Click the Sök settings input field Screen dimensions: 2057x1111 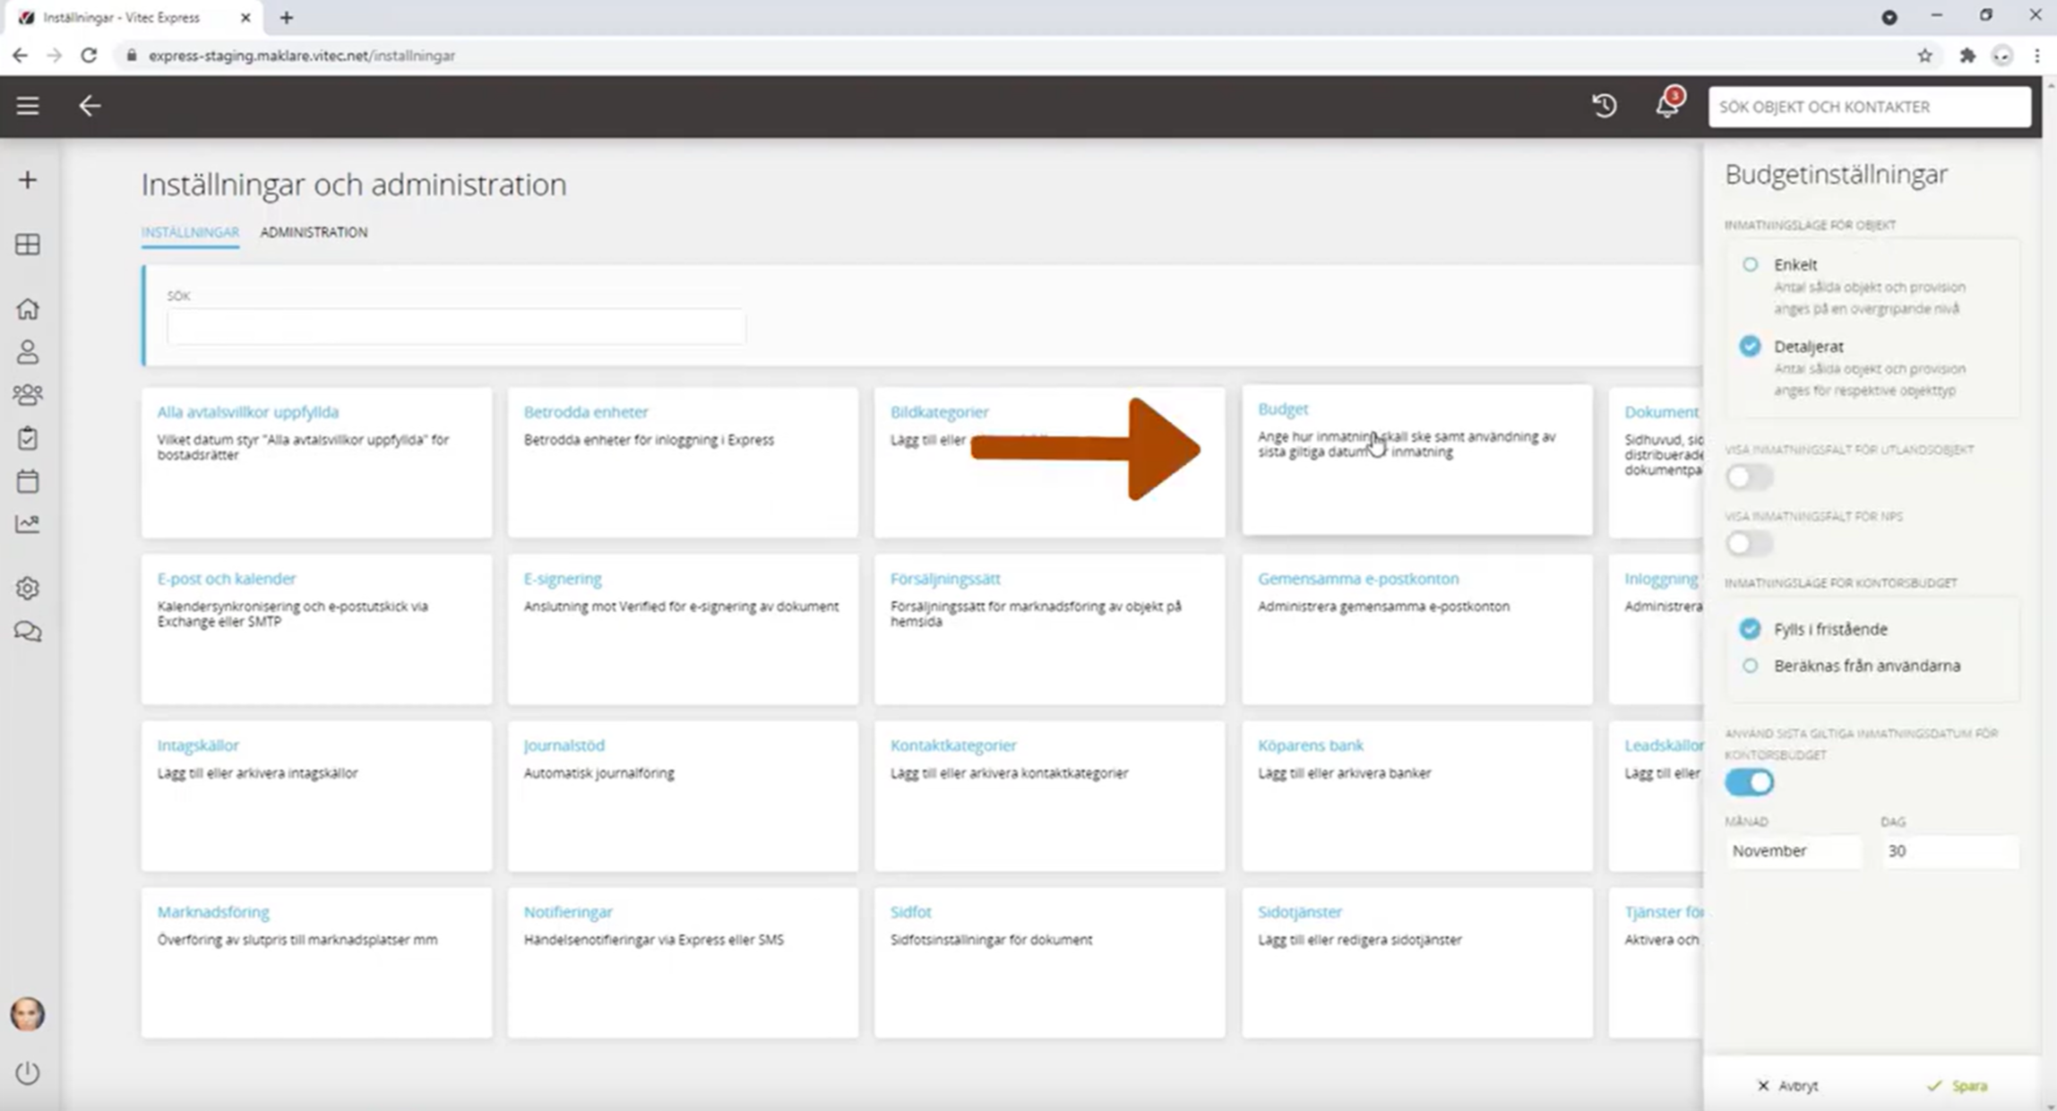point(455,327)
